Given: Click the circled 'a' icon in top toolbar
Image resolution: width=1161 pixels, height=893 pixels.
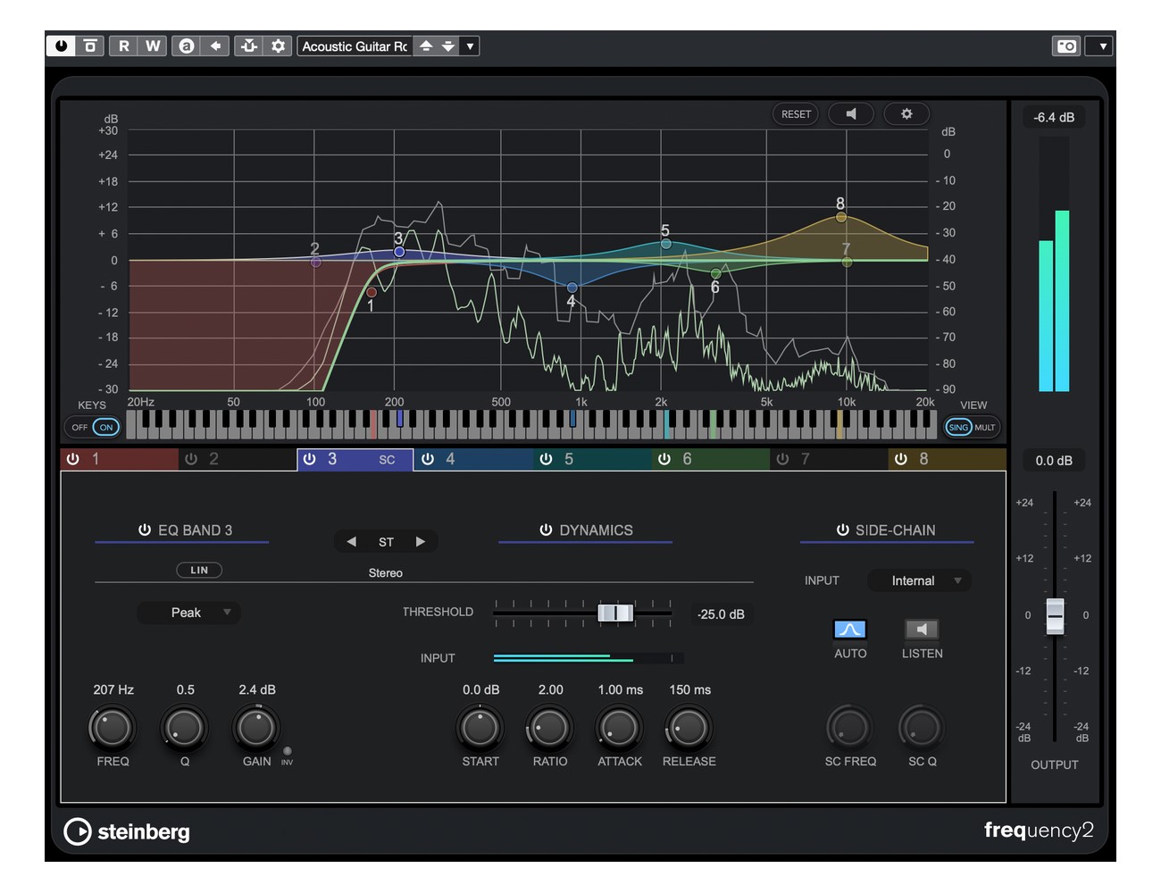Looking at the screenshot, I should (x=186, y=46).
